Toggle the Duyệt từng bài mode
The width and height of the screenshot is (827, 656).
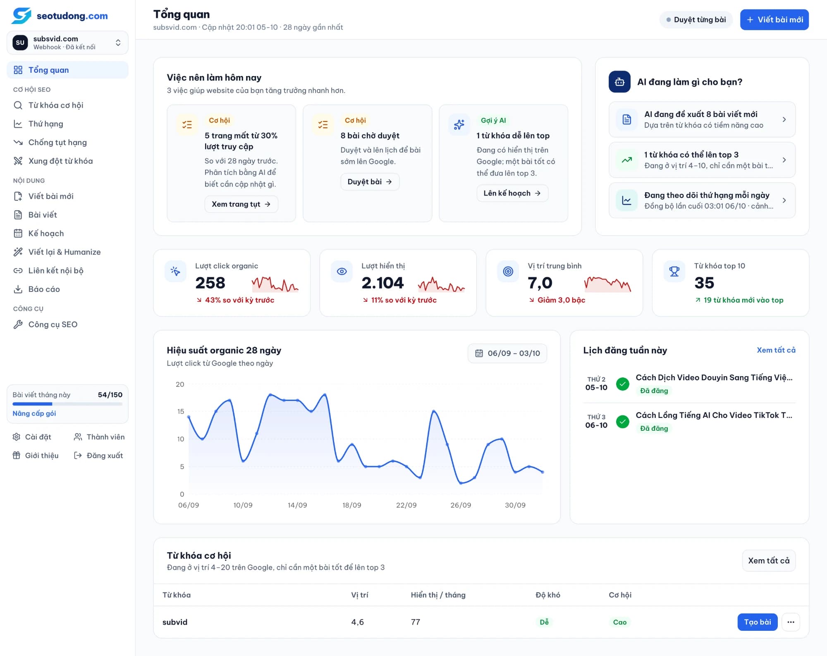[696, 20]
